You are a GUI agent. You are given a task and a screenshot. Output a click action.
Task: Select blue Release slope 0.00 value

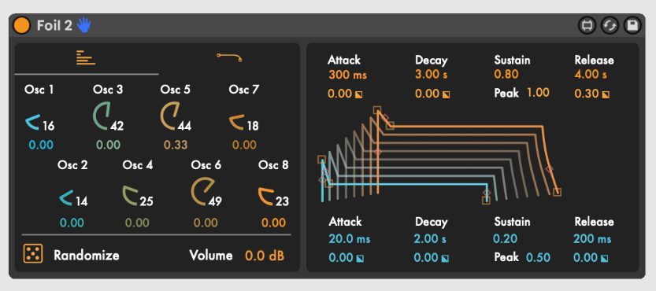586,257
